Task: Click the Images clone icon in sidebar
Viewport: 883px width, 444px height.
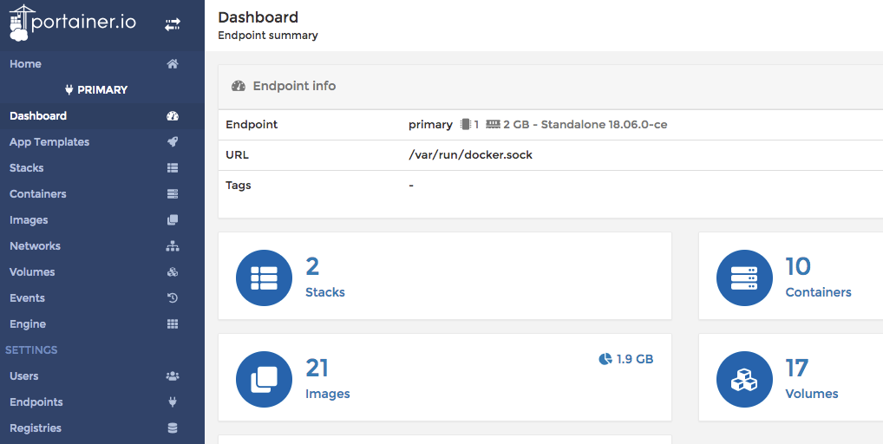Action: [x=173, y=220]
